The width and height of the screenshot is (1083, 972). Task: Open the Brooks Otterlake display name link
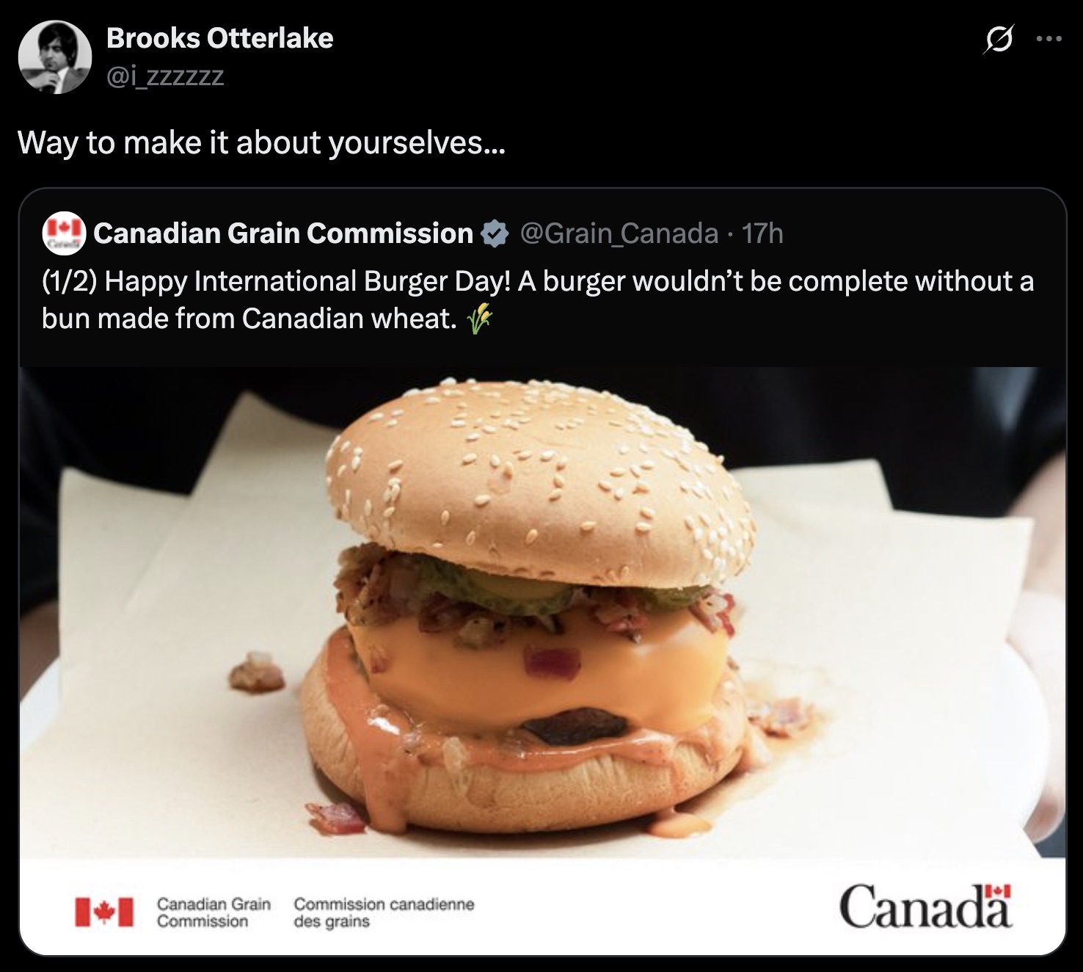(219, 38)
